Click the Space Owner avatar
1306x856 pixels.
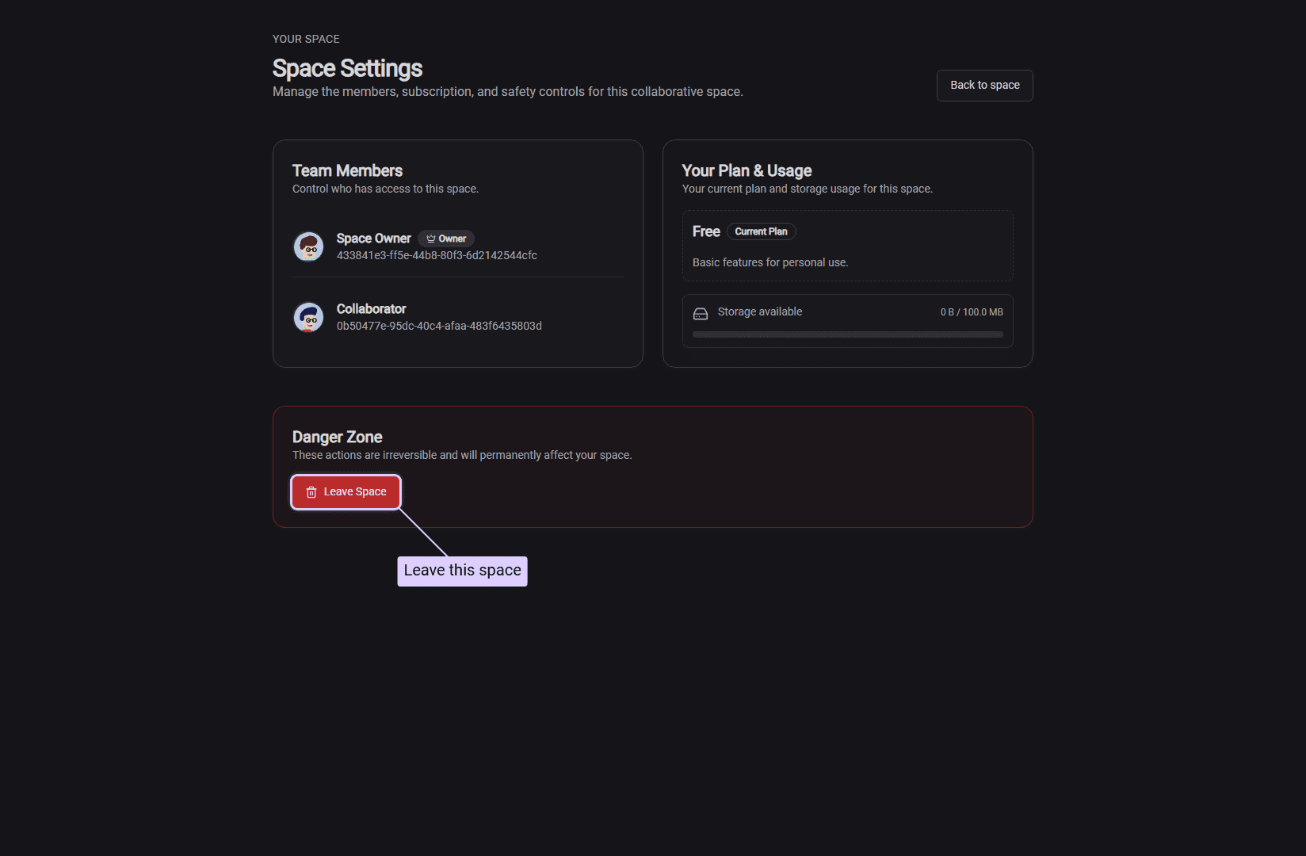(308, 246)
